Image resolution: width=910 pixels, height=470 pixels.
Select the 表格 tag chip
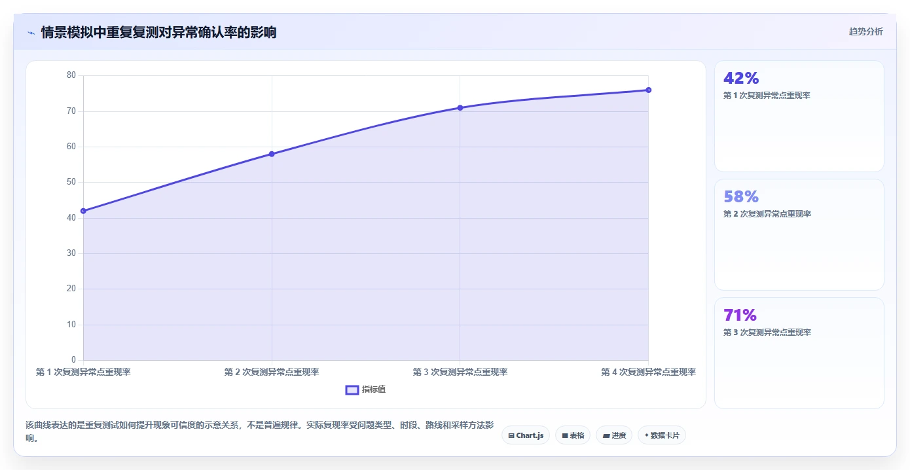click(573, 435)
